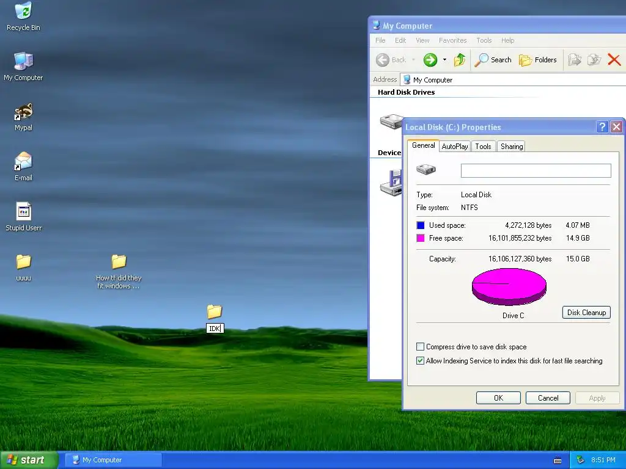Click the Move To toolbar icon
Screen dimensions: 626x469
point(575,60)
